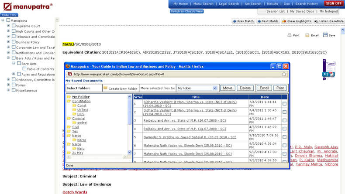This screenshot has width=345, height=194.
Task: Click the Firefox icon in popup title bar
Action: click(68, 66)
